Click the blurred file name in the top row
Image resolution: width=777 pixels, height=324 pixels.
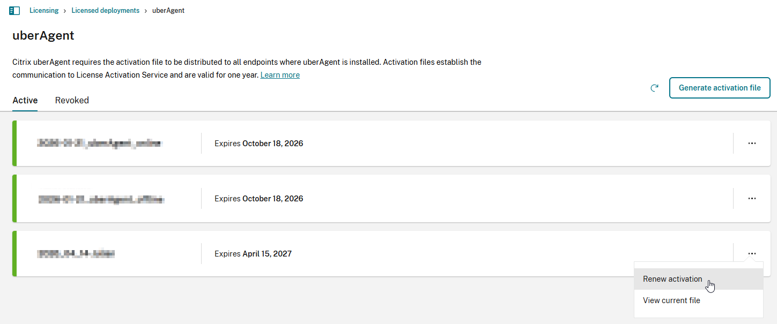[99, 144]
